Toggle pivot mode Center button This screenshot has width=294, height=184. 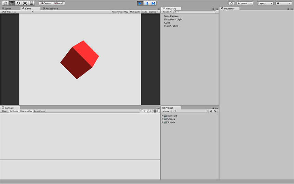(x=45, y=3)
